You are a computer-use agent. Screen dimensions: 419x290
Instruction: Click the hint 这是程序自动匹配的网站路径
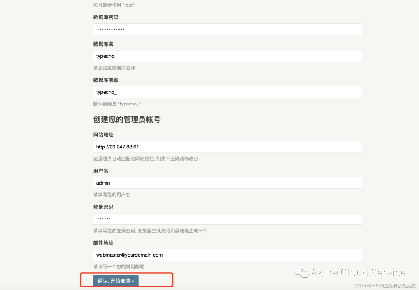pyautogui.click(x=145, y=159)
